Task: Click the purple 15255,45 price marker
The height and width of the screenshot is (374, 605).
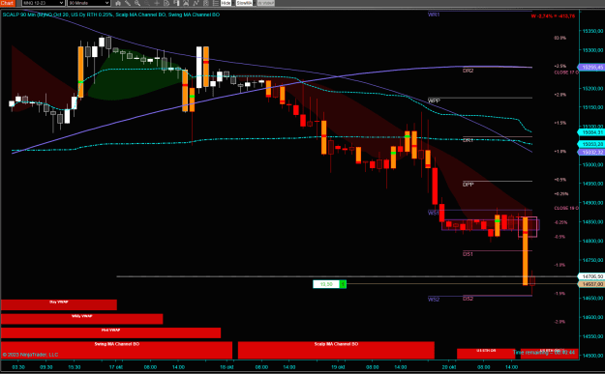Action: [x=592, y=68]
